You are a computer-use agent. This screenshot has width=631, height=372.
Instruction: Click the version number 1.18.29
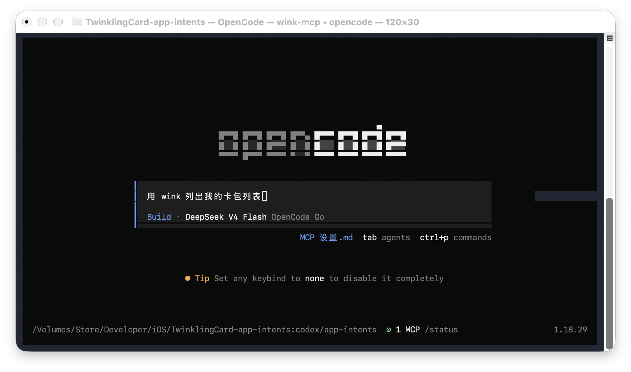click(570, 330)
